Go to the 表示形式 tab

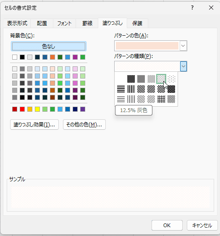[x=17, y=24]
